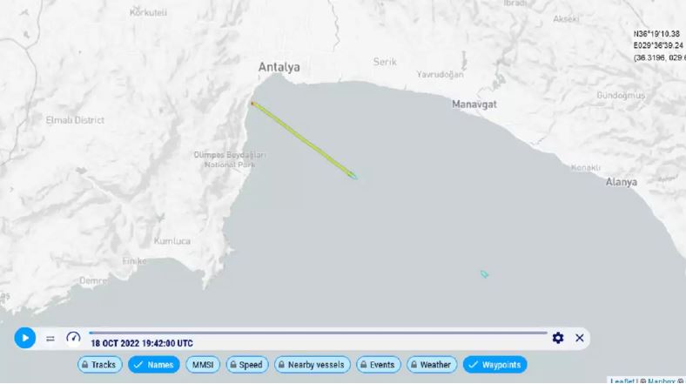Screen dimensions: 686x384
Task: Disable the Names toggle
Action: tap(154, 365)
